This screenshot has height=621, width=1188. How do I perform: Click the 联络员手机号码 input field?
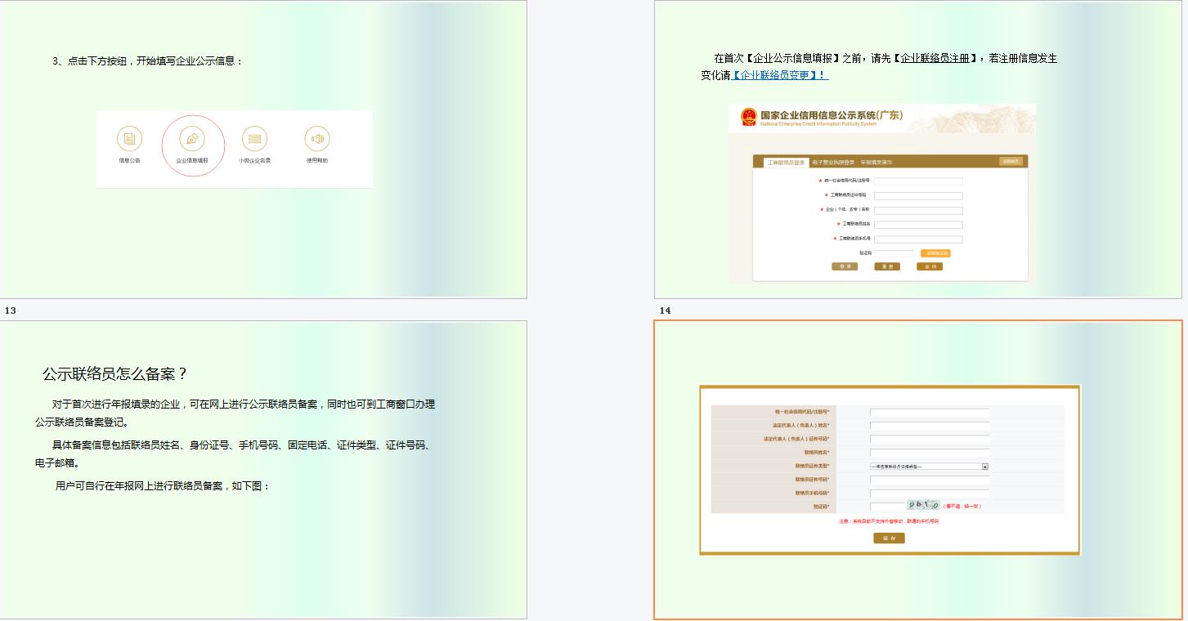click(x=930, y=492)
